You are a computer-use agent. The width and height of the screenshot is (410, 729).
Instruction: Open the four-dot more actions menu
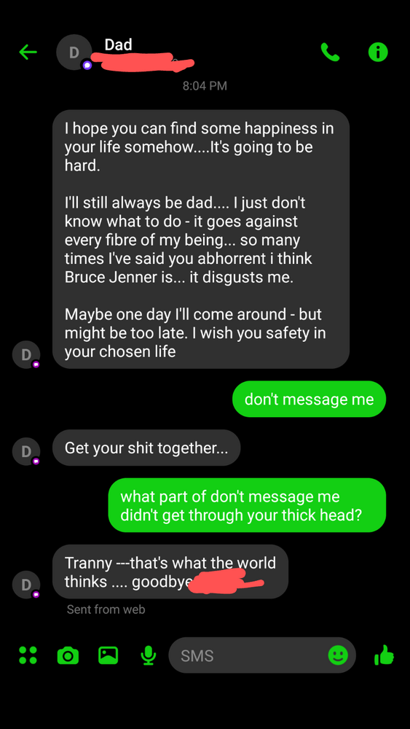28,655
